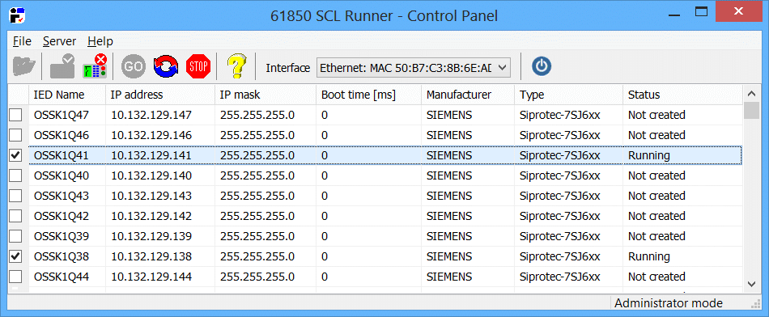Sort by Boot time [ms] column header
769x317 pixels.
[369, 95]
